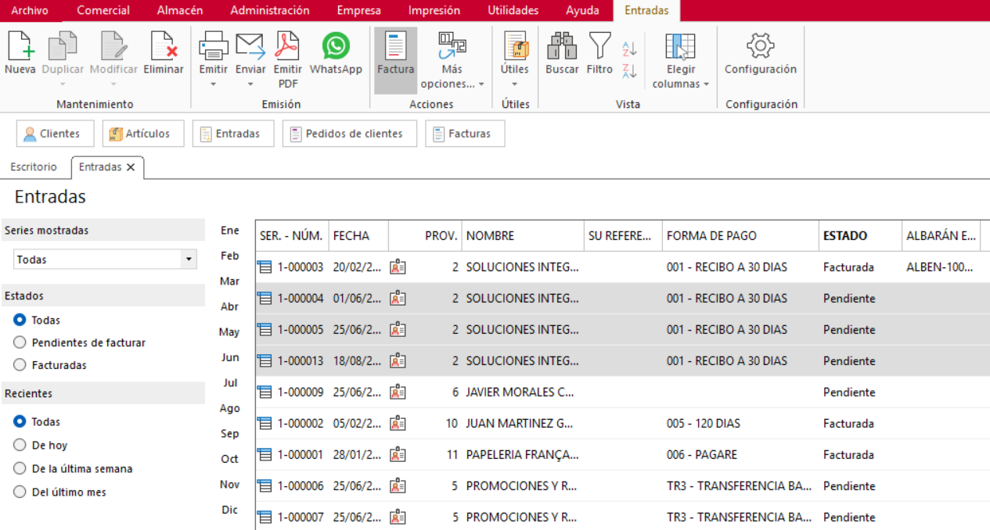
Task: Select Facturadas radio option
Action: click(20, 365)
